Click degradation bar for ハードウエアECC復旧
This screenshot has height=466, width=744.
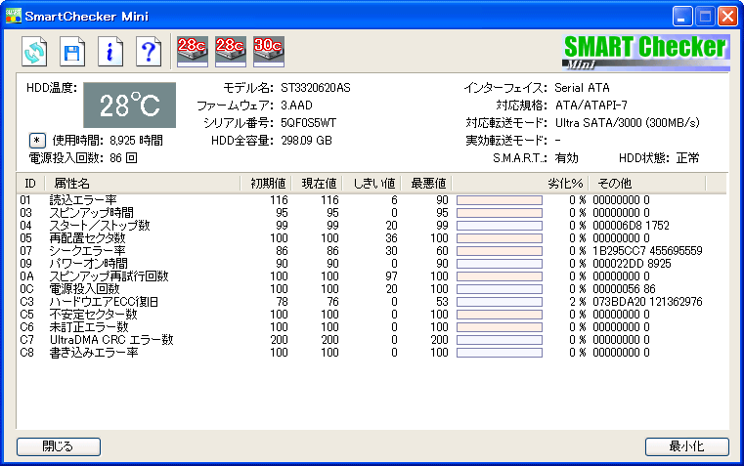tap(500, 302)
